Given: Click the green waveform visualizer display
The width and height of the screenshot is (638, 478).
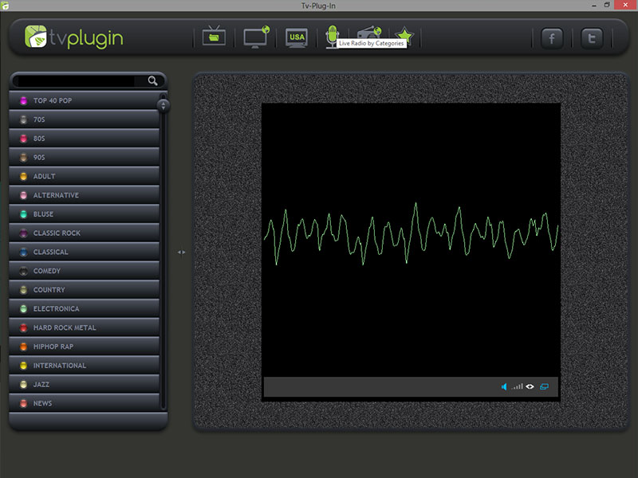Looking at the screenshot, I should pyautogui.click(x=411, y=240).
